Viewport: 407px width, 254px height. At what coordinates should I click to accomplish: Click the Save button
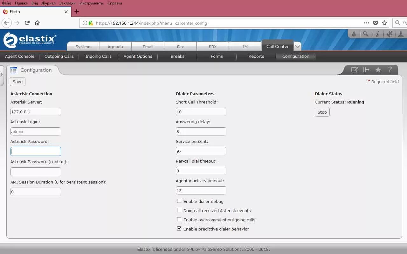click(17, 82)
